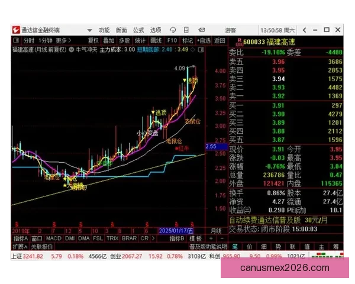Click the plus zoom-in button
The image size is (355, 284).
tap(211, 238)
